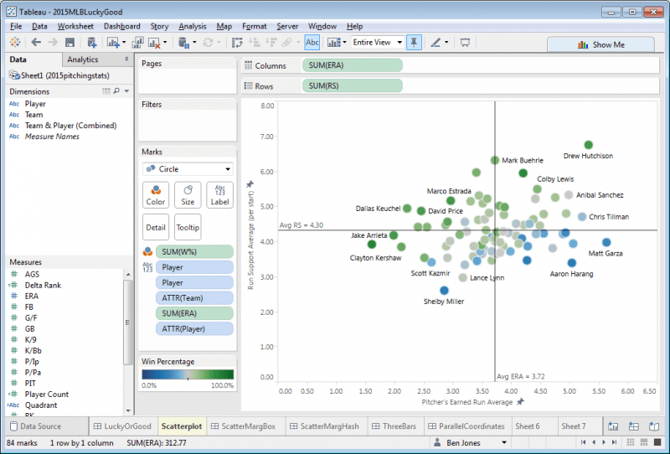Click the Presentation Mode icon
670x454 pixels.
465,43
